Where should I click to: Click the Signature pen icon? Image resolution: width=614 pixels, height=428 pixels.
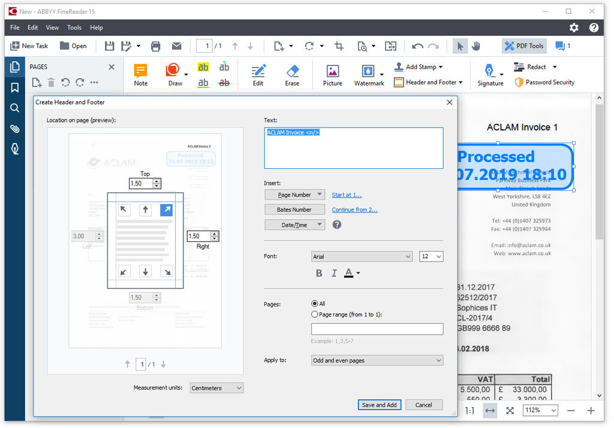[x=489, y=71]
